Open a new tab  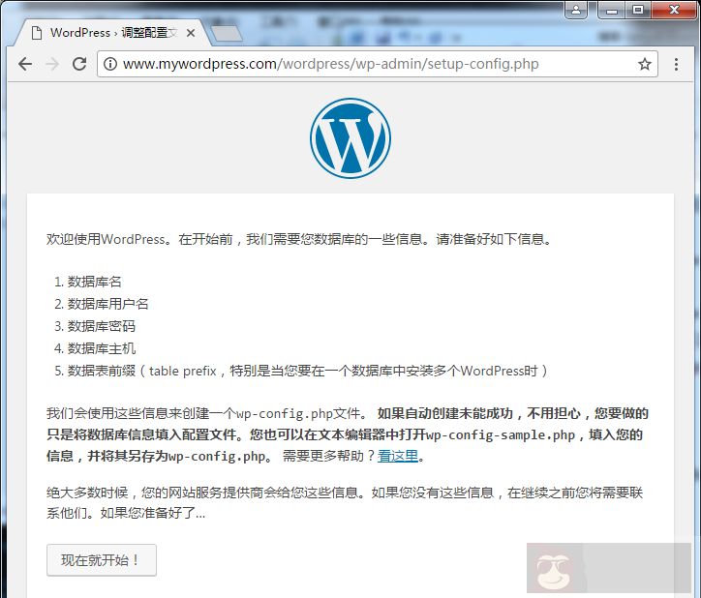(x=227, y=34)
